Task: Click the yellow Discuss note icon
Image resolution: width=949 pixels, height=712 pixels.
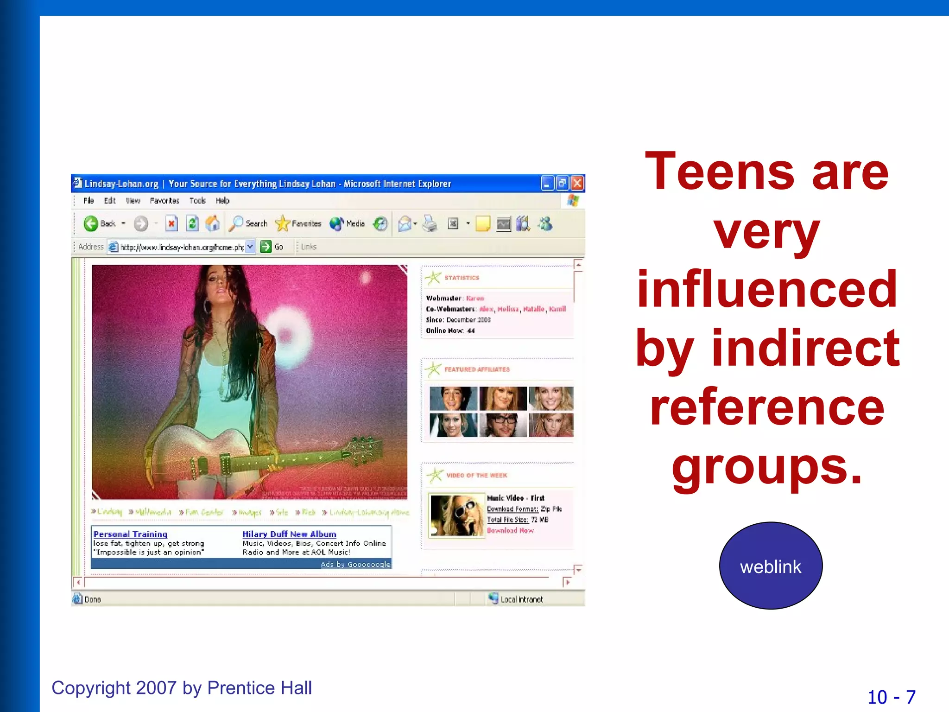Action: click(x=483, y=224)
